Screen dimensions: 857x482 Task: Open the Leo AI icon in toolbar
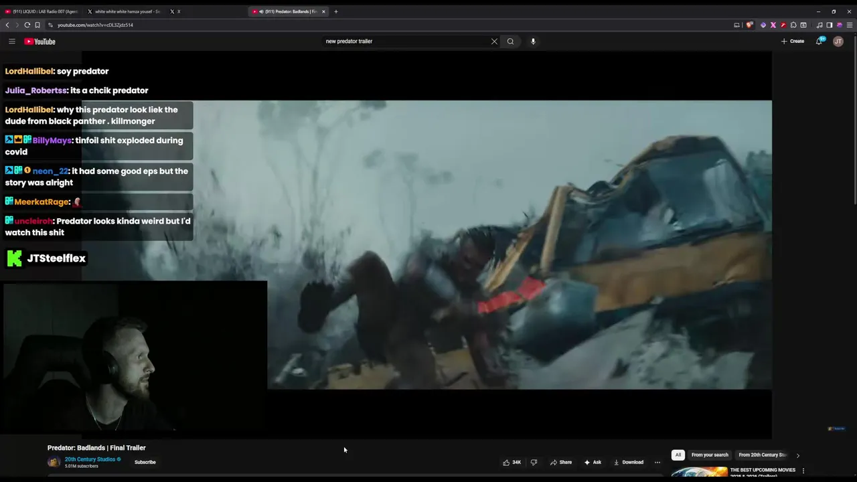click(839, 25)
